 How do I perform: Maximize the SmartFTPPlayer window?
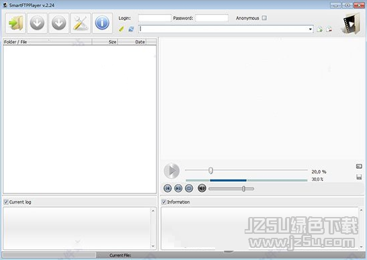(x=348, y=5)
